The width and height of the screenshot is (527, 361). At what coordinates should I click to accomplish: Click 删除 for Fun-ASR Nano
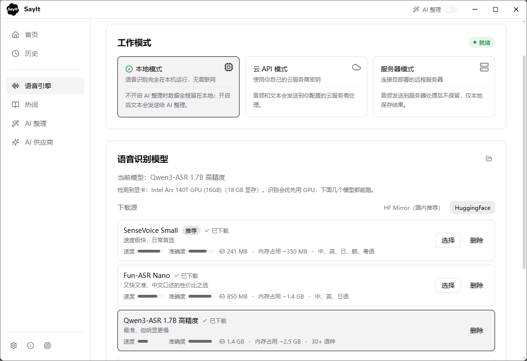click(x=477, y=285)
